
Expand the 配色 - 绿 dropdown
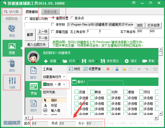pyautogui.click(x=64, y=84)
